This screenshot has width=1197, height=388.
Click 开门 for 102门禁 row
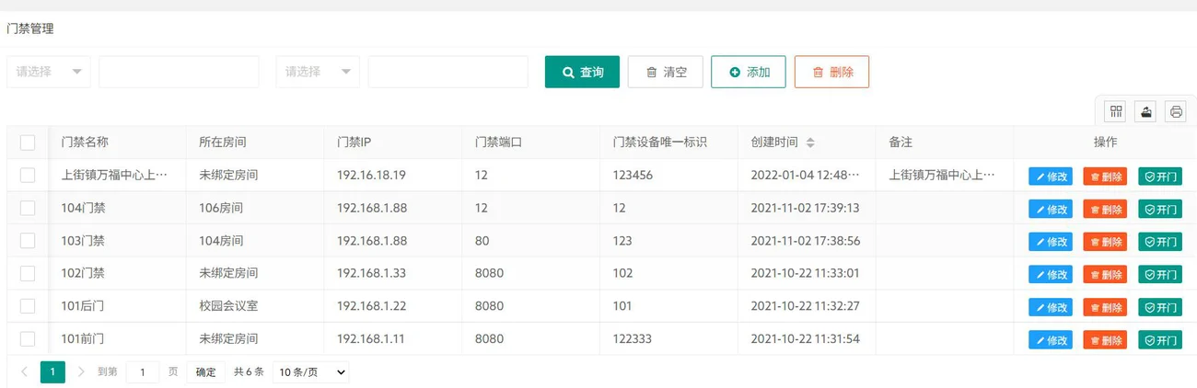(1160, 274)
